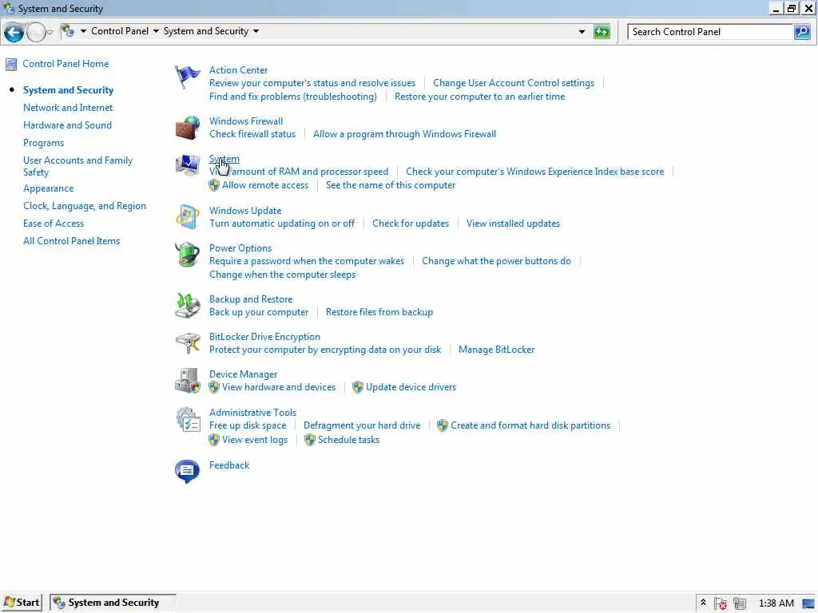Expand the dropdown arrow after Control Panel breadcrumb
The height and width of the screenshot is (613, 818).
click(x=156, y=31)
